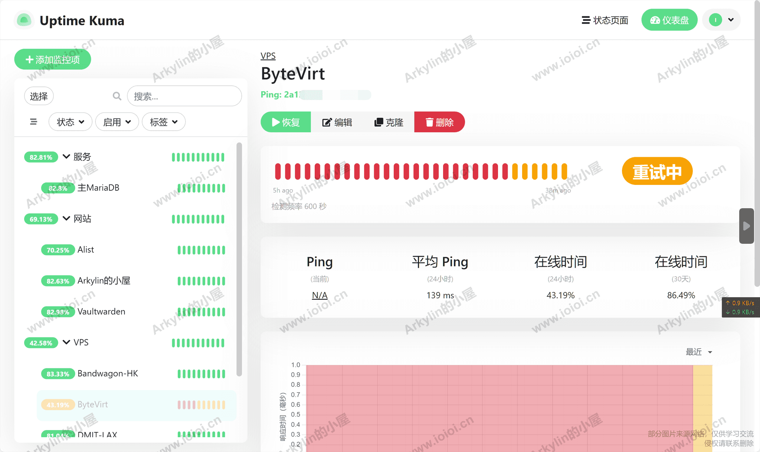
Task: Click the 检测频率 600 秒 text
Action: pyautogui.click(x=299, y=206)
